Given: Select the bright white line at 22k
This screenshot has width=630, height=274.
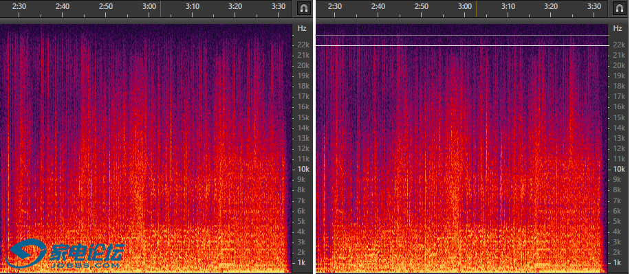Looking at the screenshot, I should tap(462, 46).
